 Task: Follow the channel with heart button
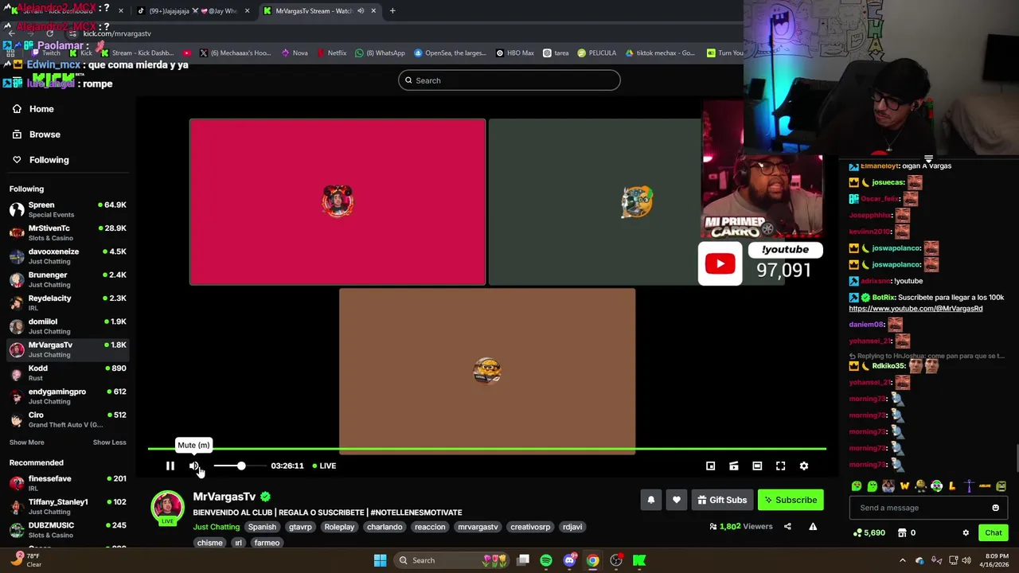click(676, 500)
